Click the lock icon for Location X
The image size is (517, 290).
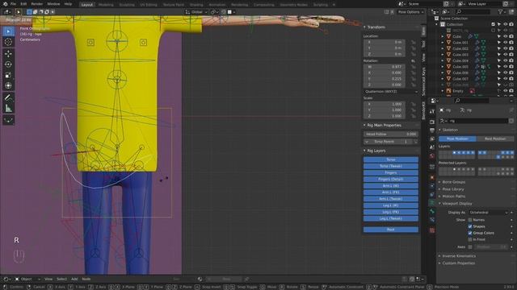point(413,42)
